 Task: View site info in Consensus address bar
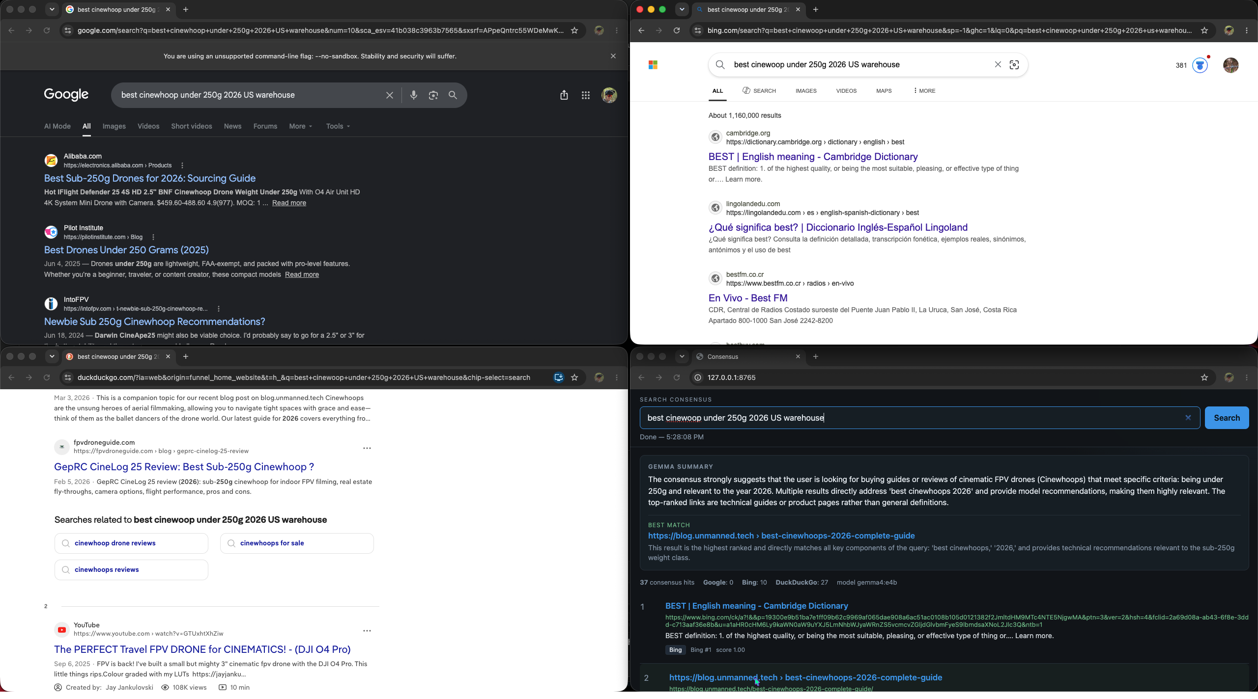pos(697,377)
